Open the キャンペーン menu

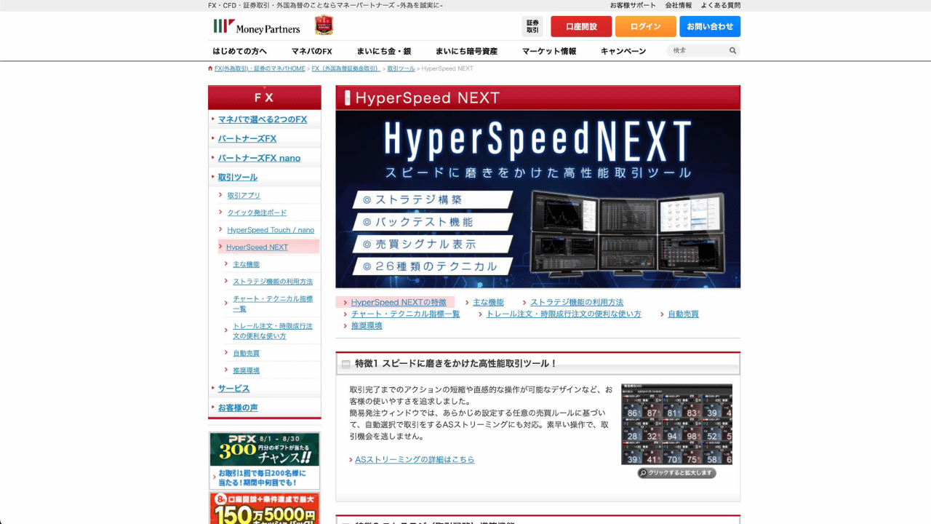[x=623, y=51]
